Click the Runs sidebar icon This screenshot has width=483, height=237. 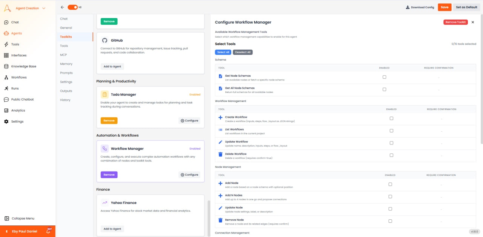pyautogui.click(x=6, y=88)
